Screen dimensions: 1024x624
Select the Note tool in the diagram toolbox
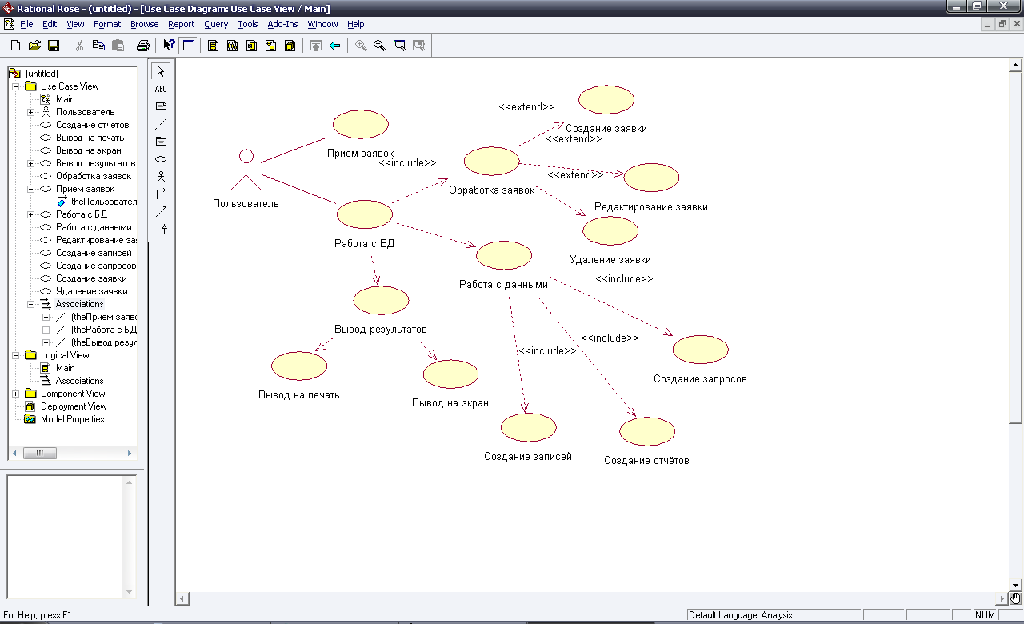161,106
